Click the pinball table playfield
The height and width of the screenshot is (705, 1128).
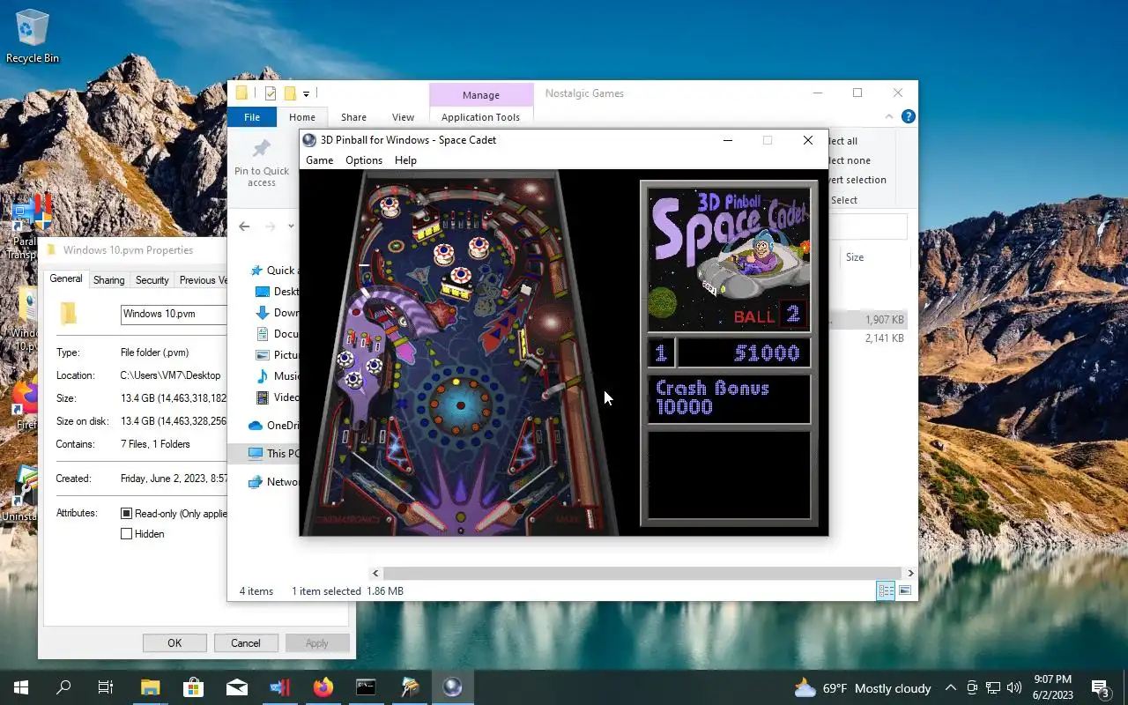[461, 352]
